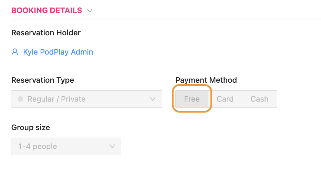Image resolution: width=321 pixels, height=173 pixels.
Task: Click the Reservation Type dropdown arrow
Action: tap(153, 99)
